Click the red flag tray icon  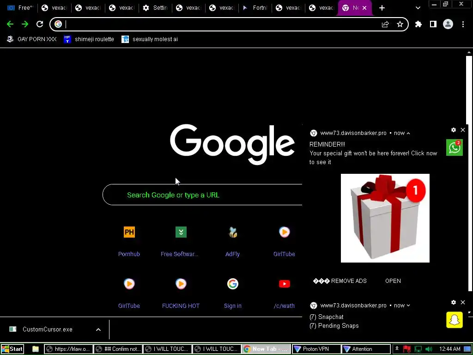(x=407, y=349)
